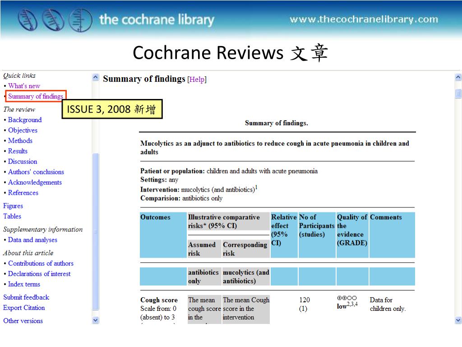
Task: Click the 'antibiotics only' subheader cell
Action: [203, 277]
